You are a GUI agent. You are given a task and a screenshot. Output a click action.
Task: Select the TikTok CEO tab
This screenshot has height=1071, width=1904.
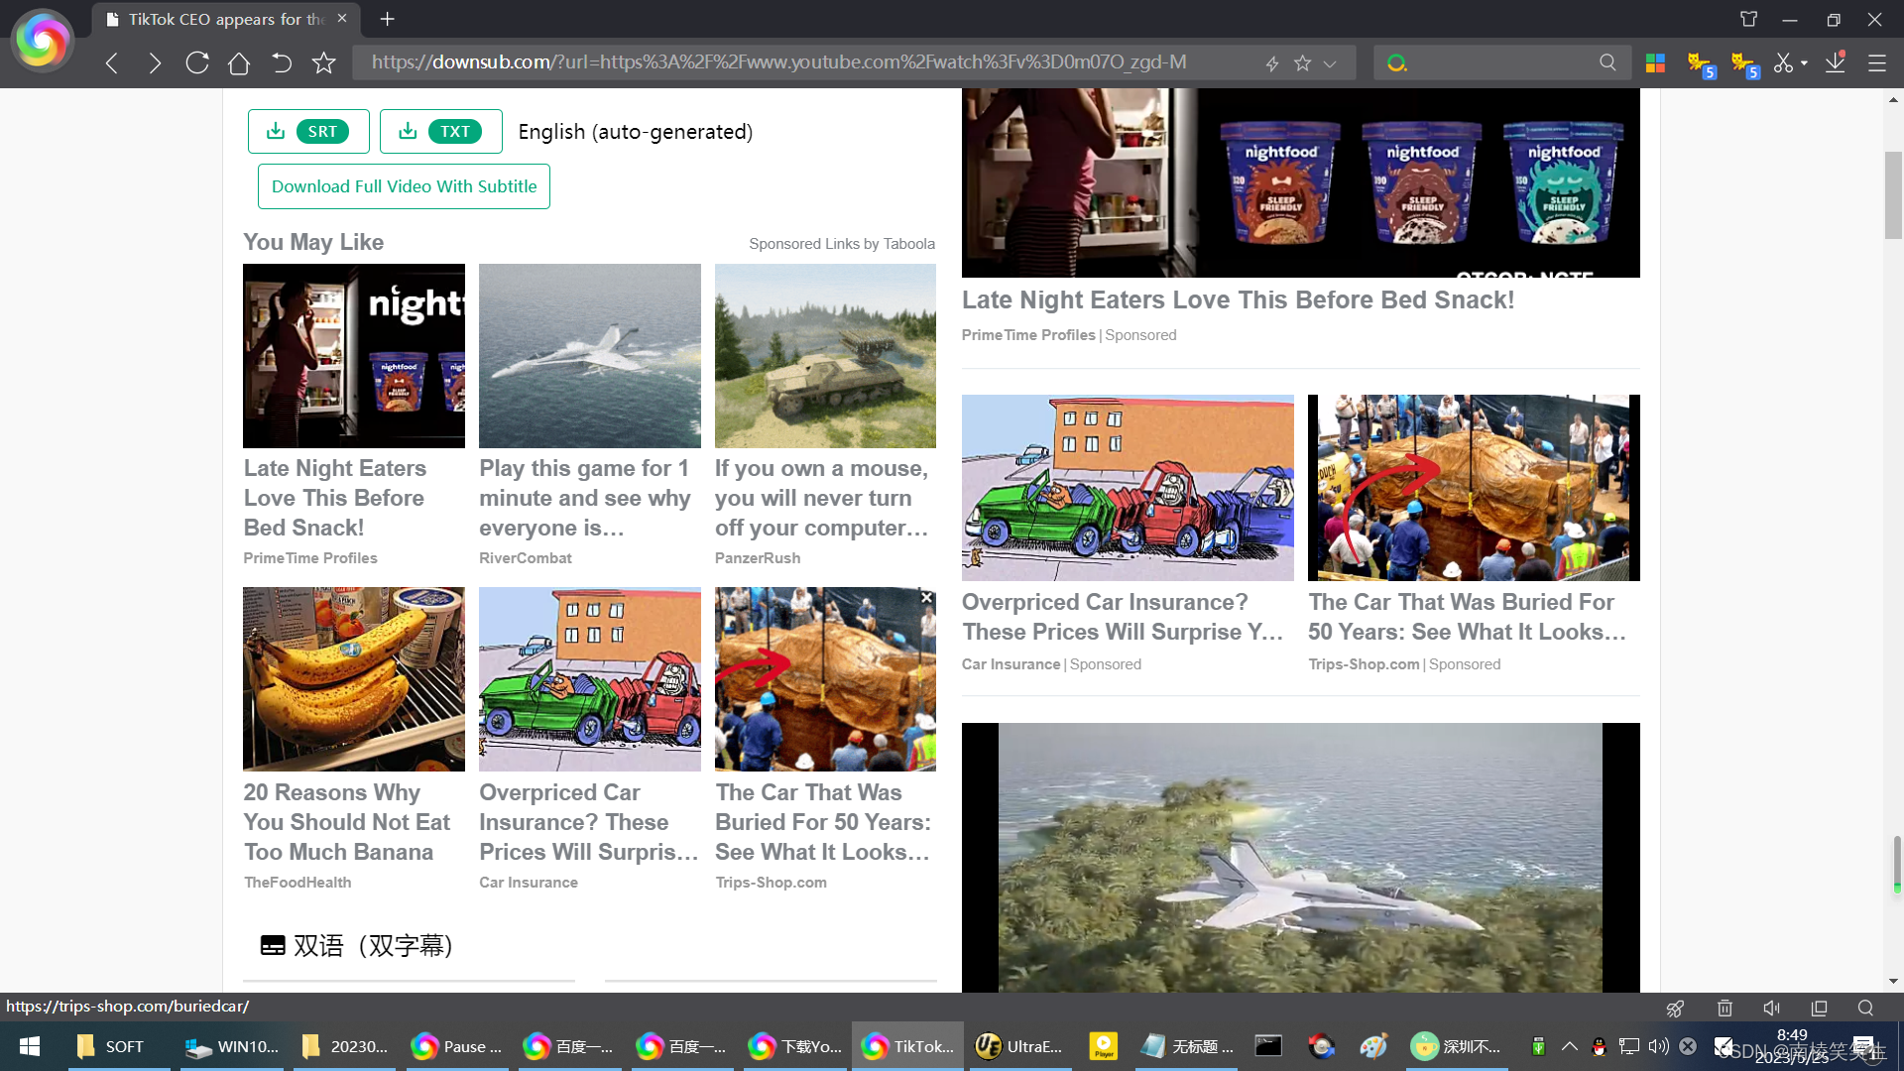click(226, 19)
